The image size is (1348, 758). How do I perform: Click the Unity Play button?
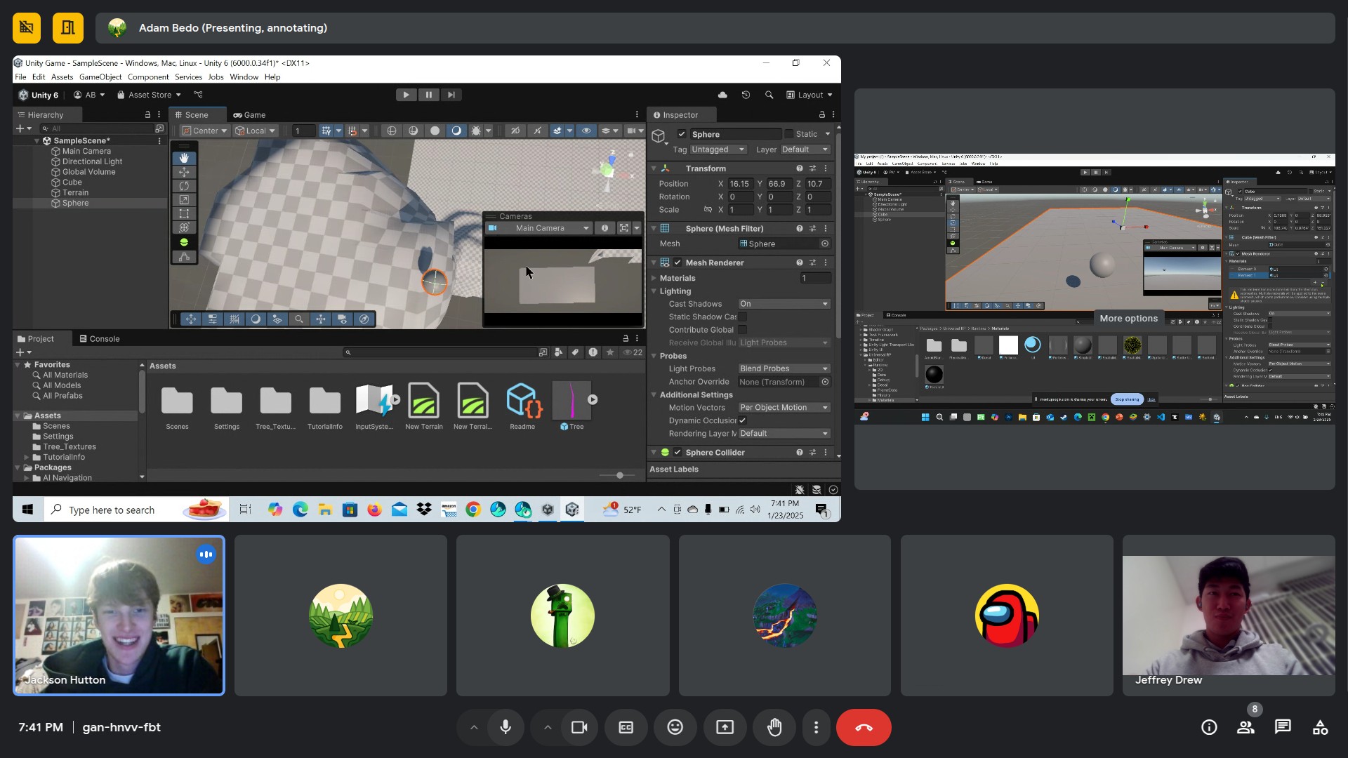tap(406, 95)
